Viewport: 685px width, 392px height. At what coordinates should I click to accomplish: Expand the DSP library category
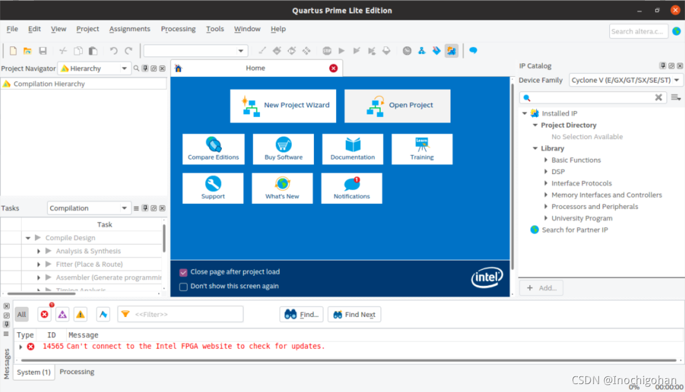click(546, 172)
